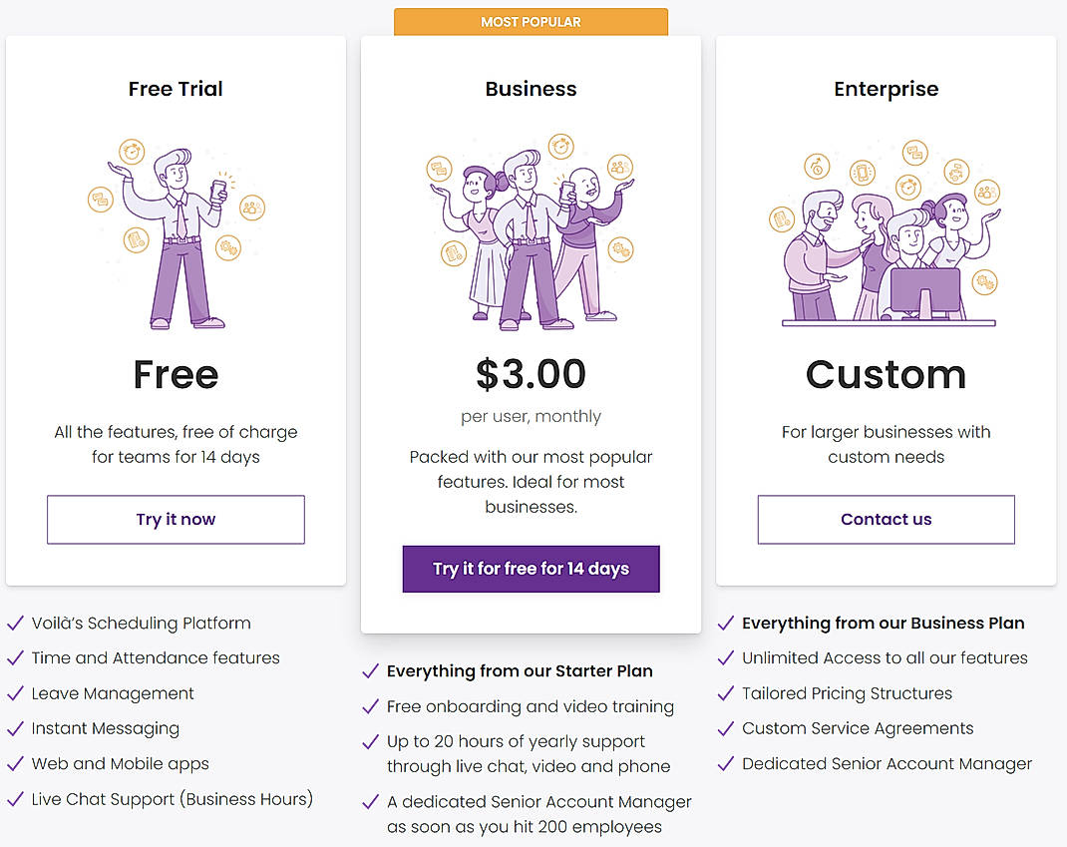Click the coin icon near the Free Trial figure
The image size is (1067, 847).
[228, 247]
